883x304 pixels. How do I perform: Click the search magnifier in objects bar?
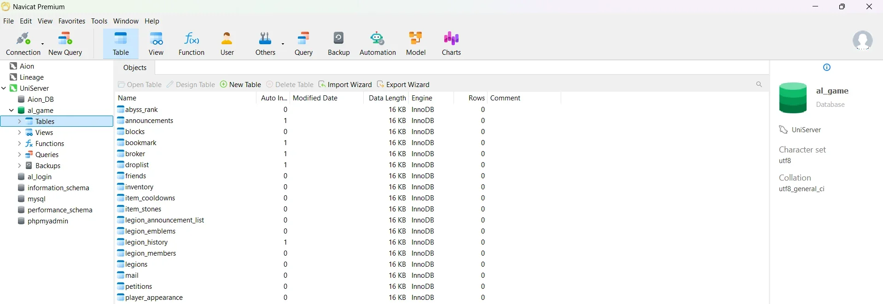pos(759,84)
